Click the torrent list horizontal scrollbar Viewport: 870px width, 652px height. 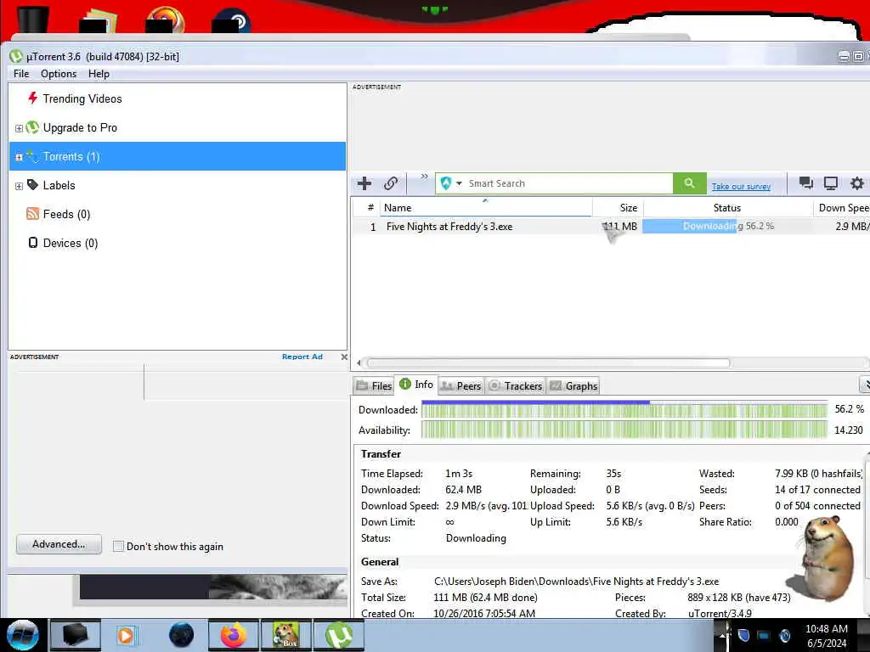(x=548, y=363)
